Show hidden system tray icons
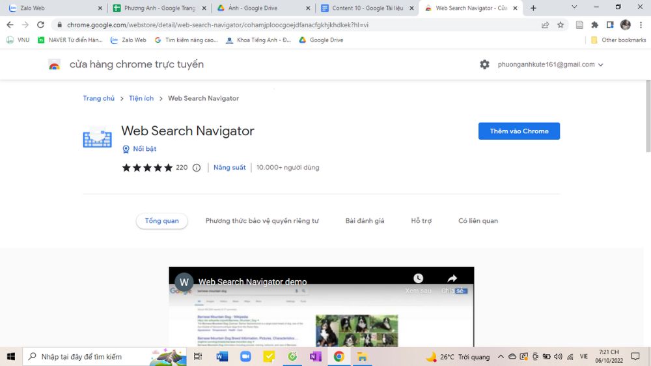Image resolution: width=651 pixels, height=366 pixels. click(501, 356)
